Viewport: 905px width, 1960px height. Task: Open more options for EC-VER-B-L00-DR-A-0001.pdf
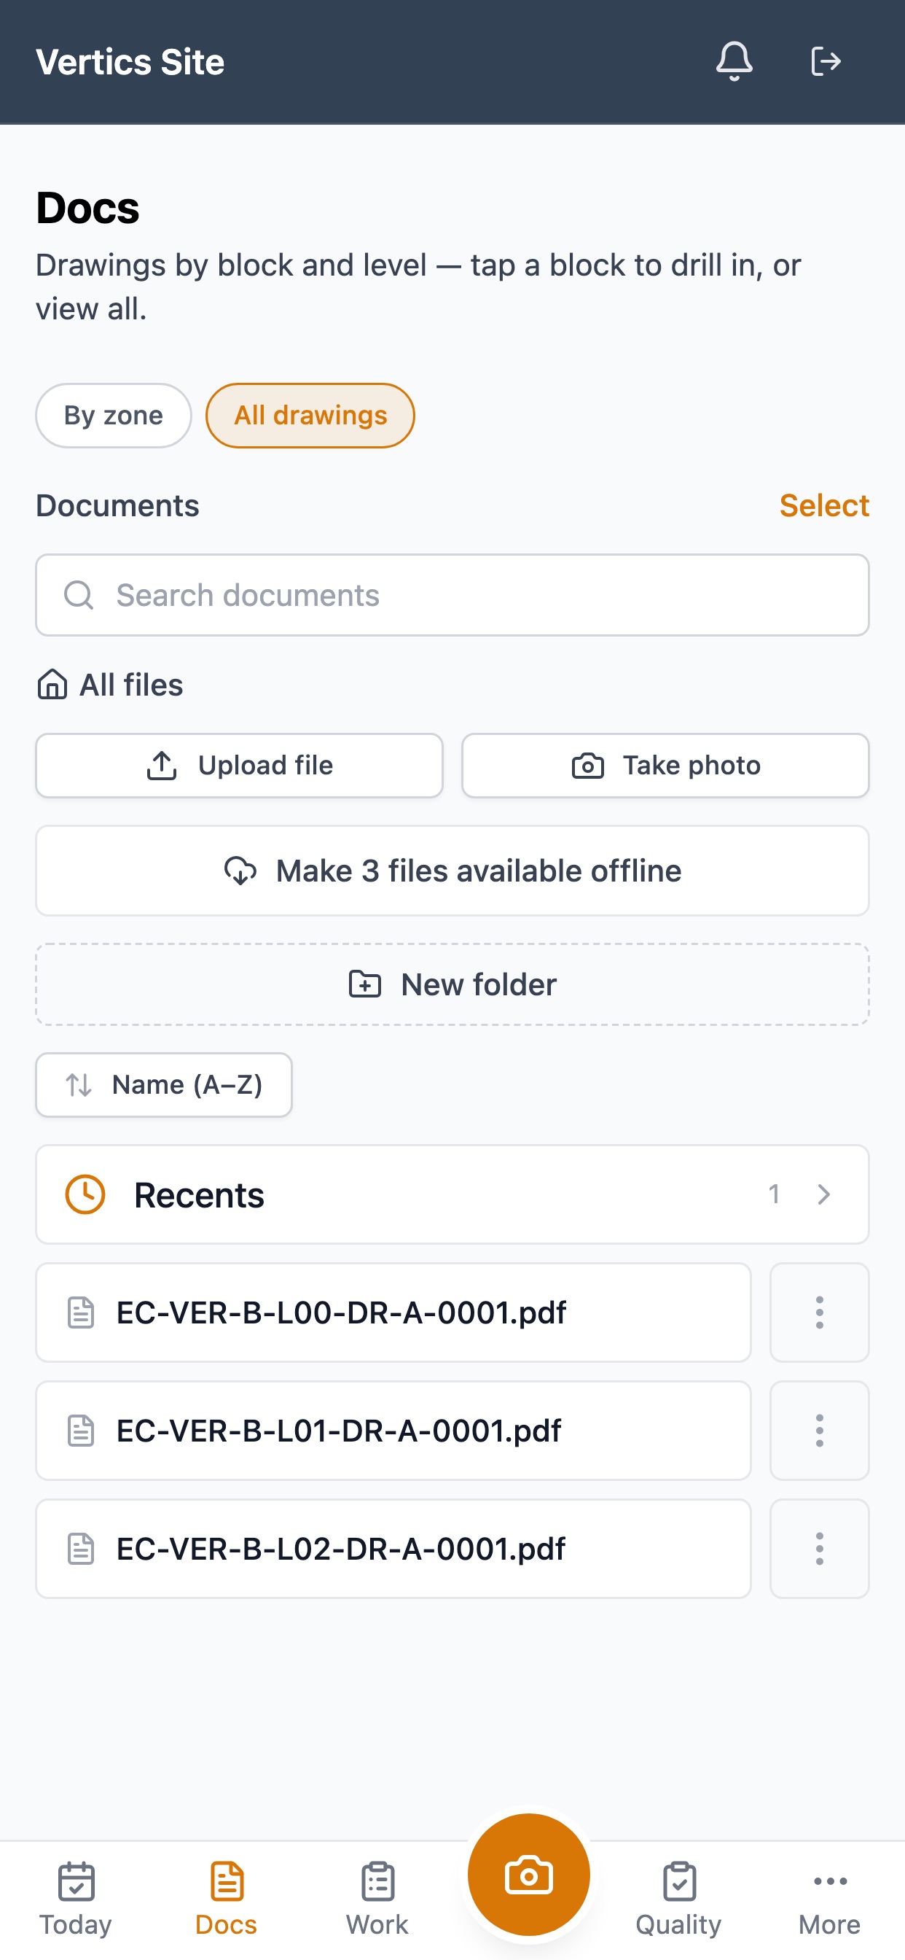point(819,1312)
